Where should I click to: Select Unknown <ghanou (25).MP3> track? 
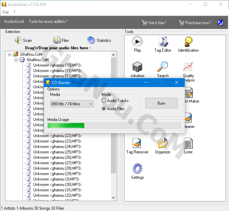tap(57, 152)
